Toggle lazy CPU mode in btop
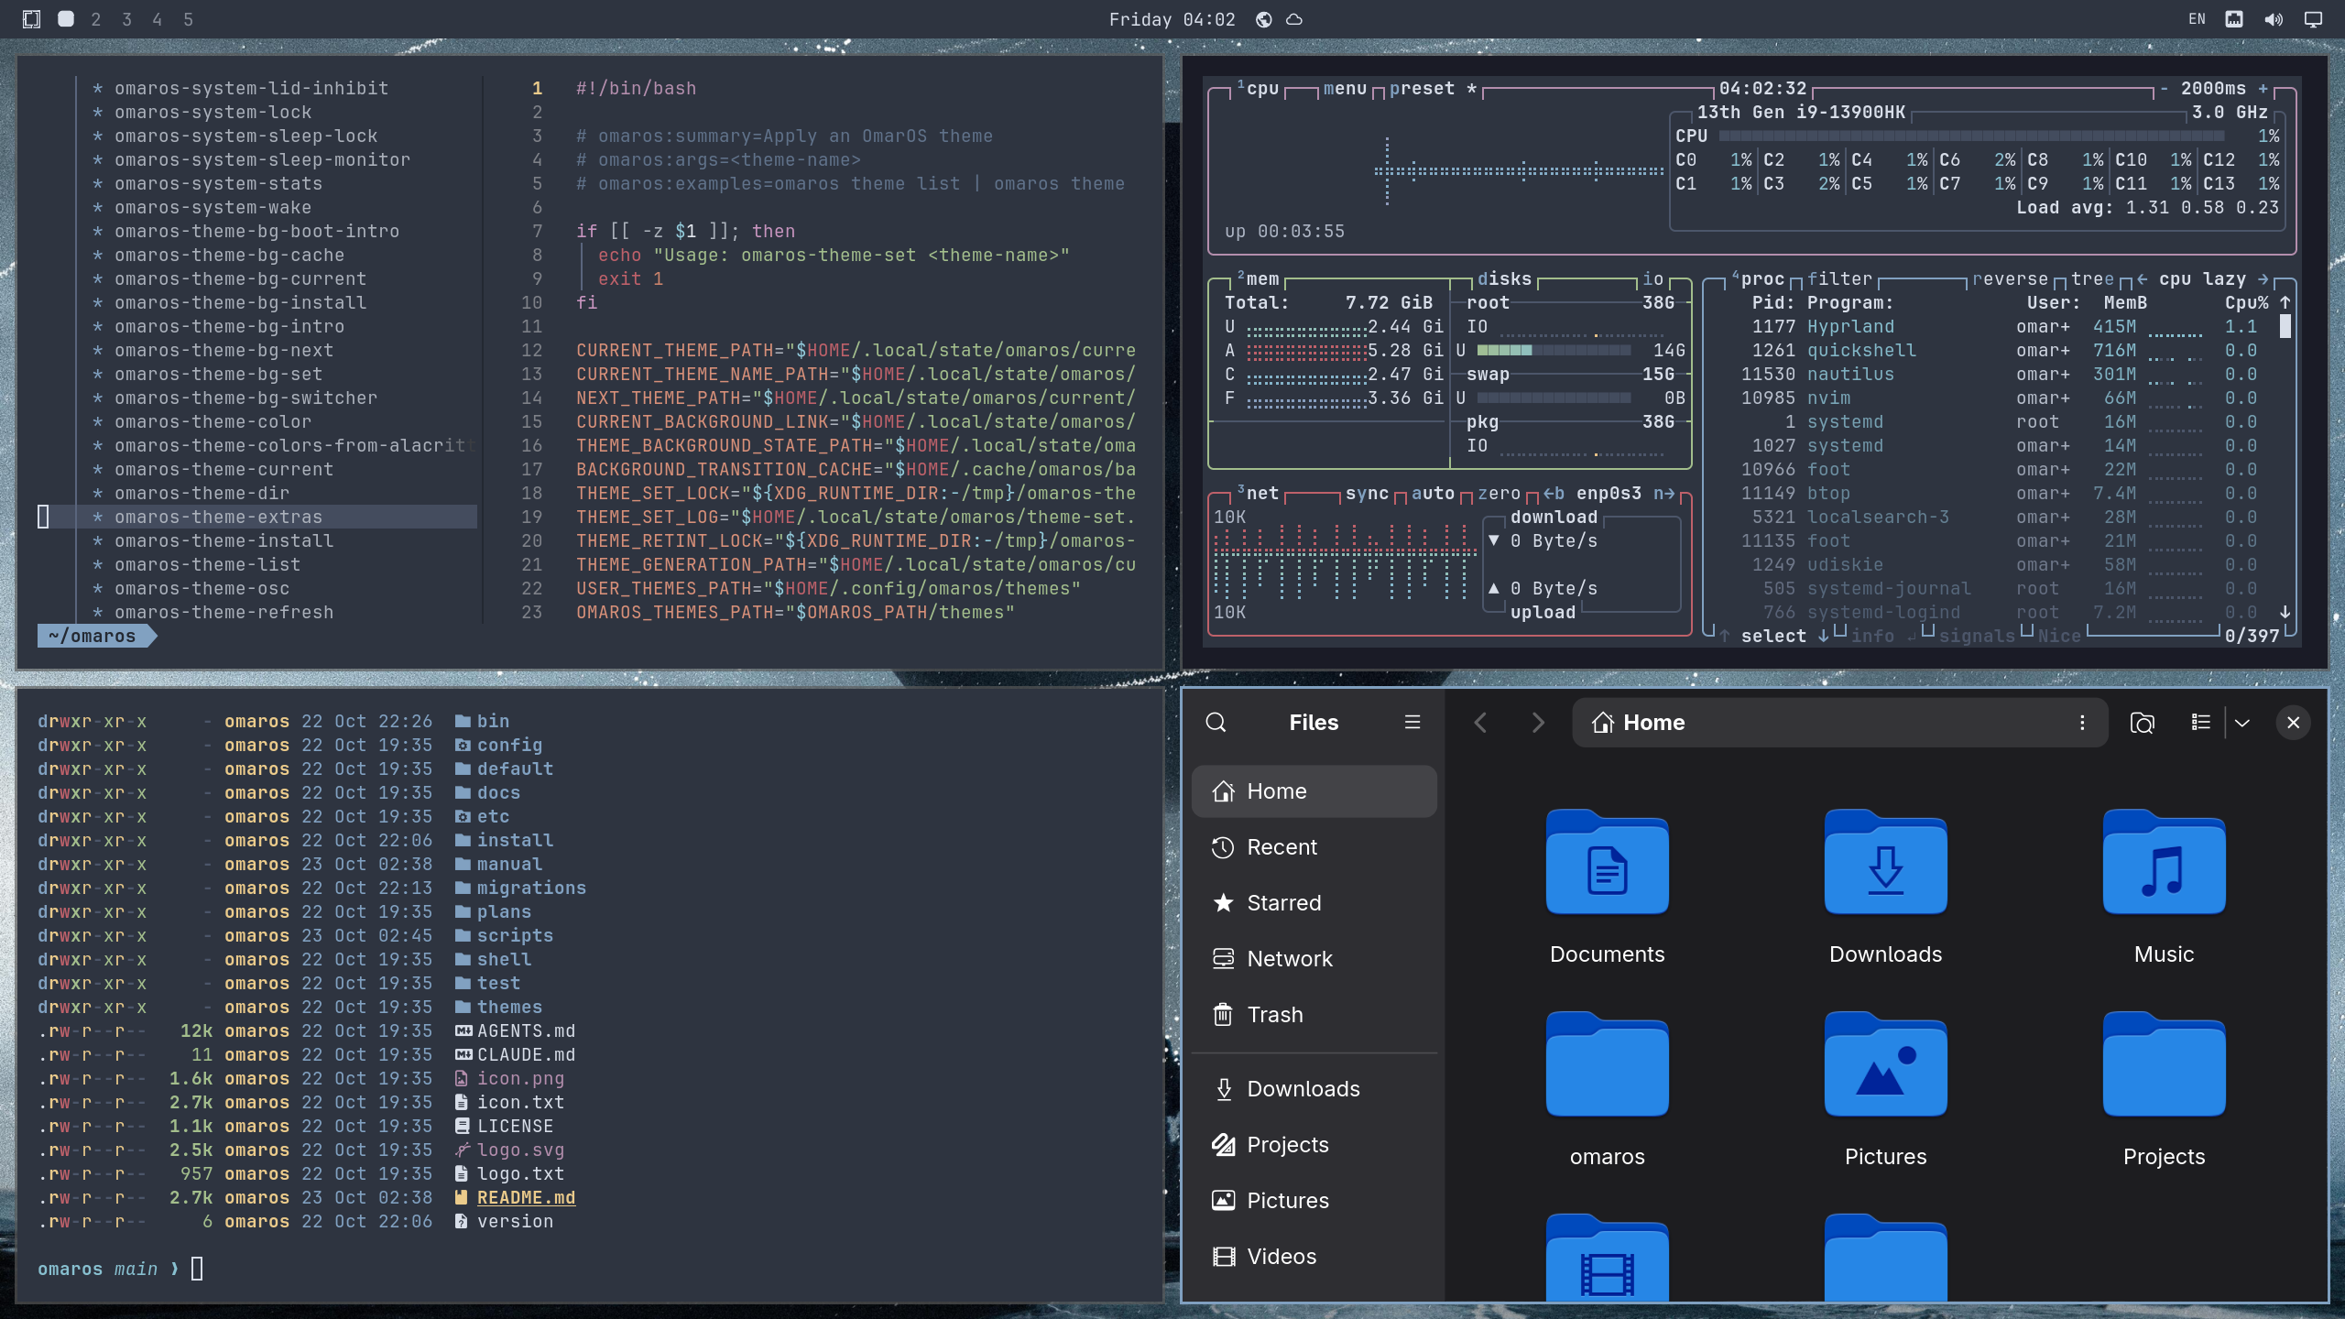The image size is (2345, 1319). pyautogui.click(x=2224, y=279)
